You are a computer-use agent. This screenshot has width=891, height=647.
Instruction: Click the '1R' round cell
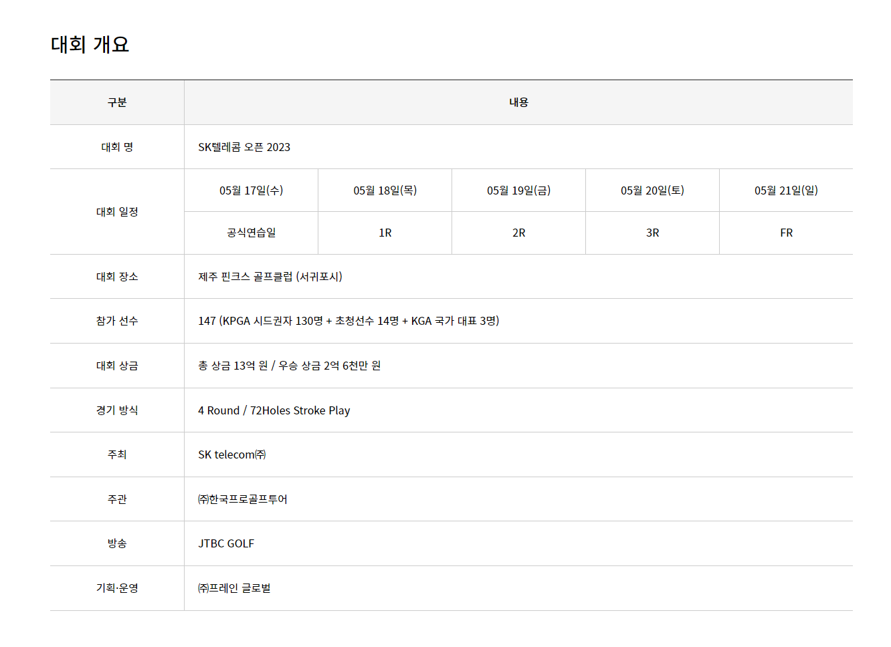tap(385, 233)
